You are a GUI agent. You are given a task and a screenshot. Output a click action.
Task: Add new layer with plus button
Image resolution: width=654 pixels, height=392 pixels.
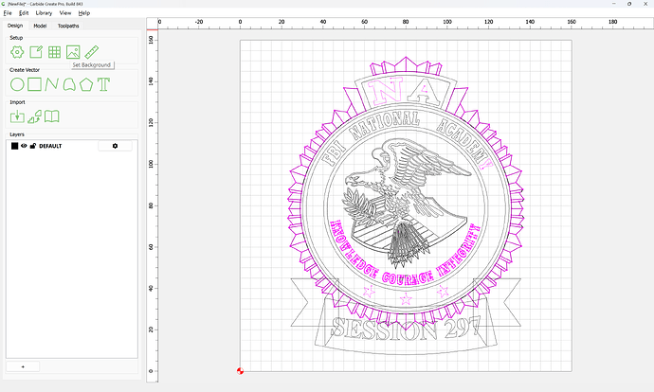pyautogui.click(x=23, y=366)
